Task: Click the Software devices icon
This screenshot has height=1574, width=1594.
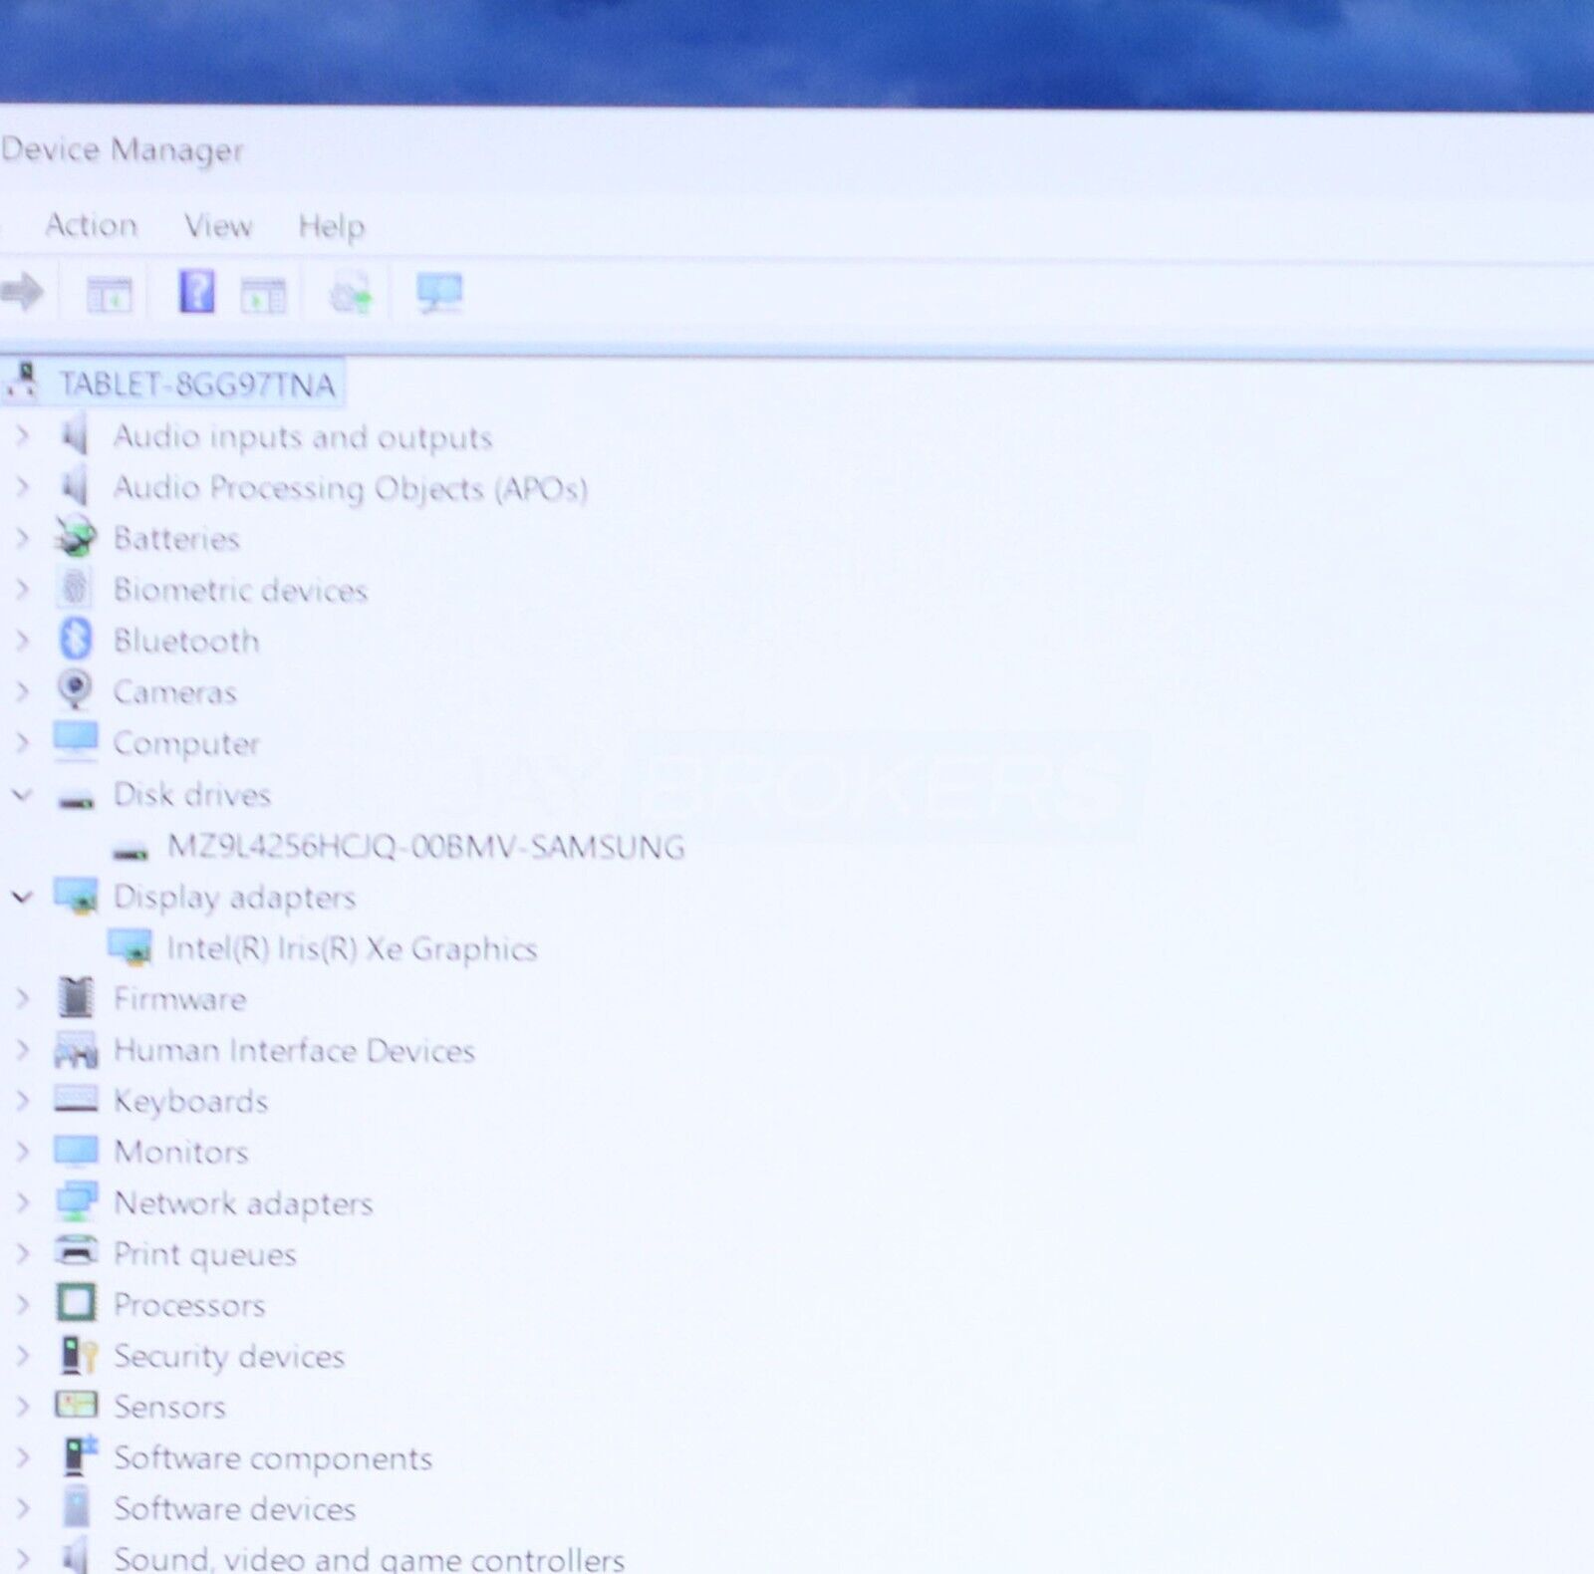Action: point(76,1507)
